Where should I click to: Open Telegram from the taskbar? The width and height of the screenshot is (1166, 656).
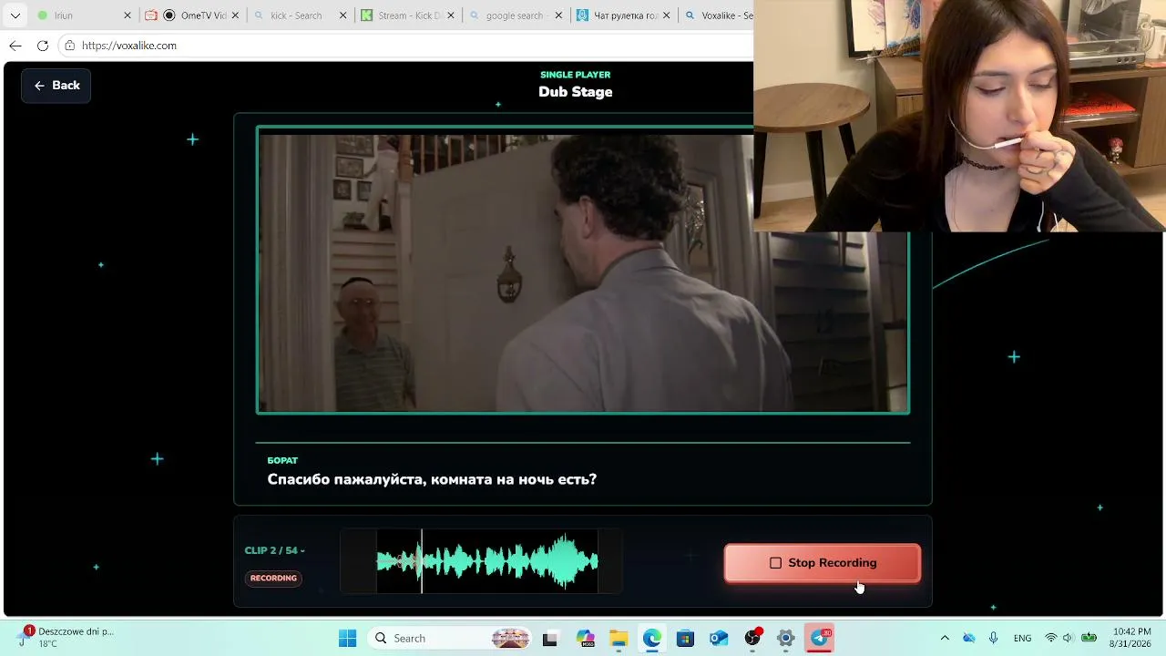click(x=820, y=639)
